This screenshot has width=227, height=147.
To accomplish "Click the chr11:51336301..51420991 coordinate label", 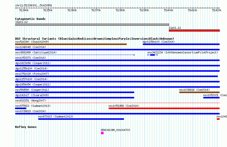I will click(34, 5).
